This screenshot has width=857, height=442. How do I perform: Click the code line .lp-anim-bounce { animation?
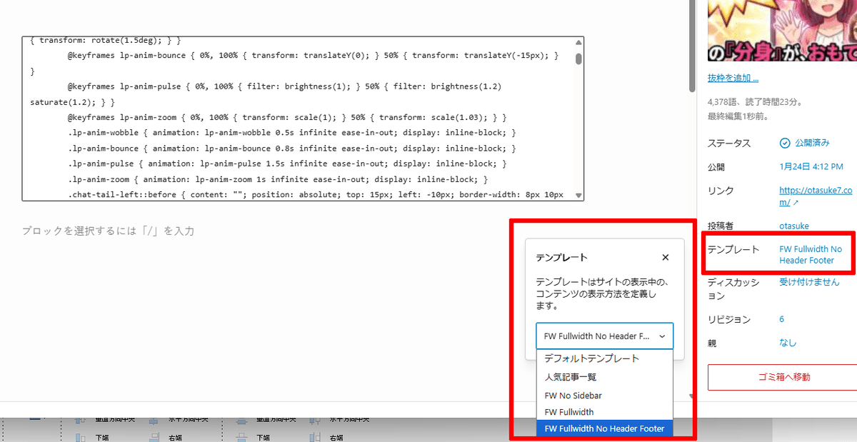(x=291, y=149)
